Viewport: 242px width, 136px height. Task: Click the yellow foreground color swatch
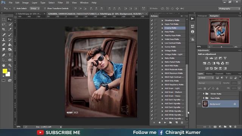[x=5, y=71]
